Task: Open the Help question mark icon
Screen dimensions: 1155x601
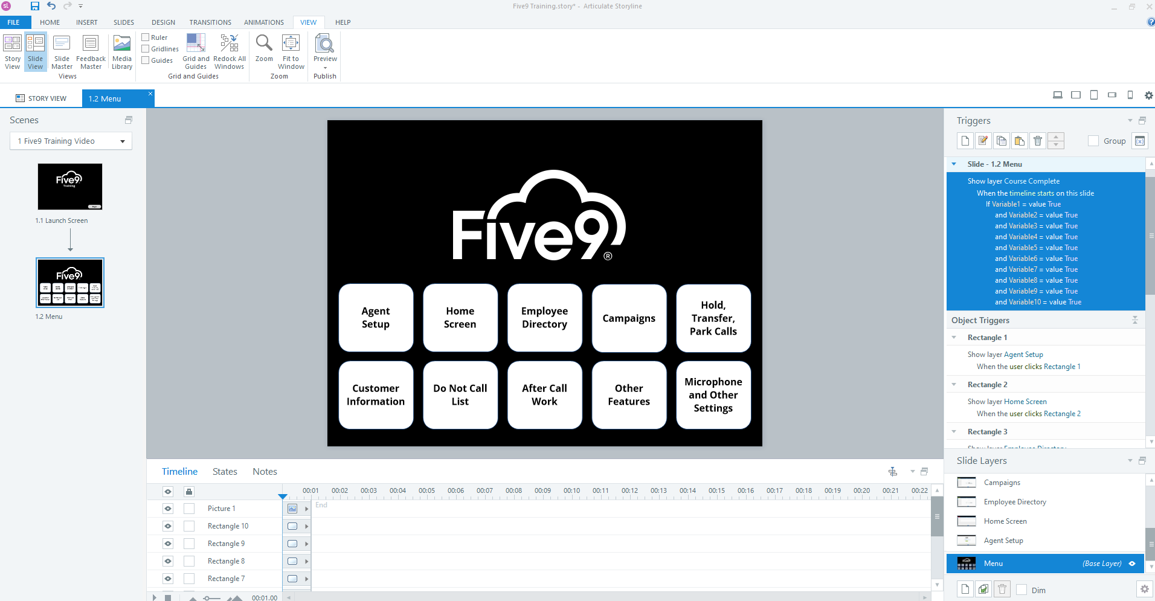Action: tap(1151, 22)
